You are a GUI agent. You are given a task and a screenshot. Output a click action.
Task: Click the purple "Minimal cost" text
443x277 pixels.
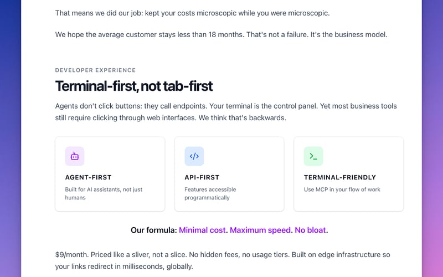pos(202,230)
